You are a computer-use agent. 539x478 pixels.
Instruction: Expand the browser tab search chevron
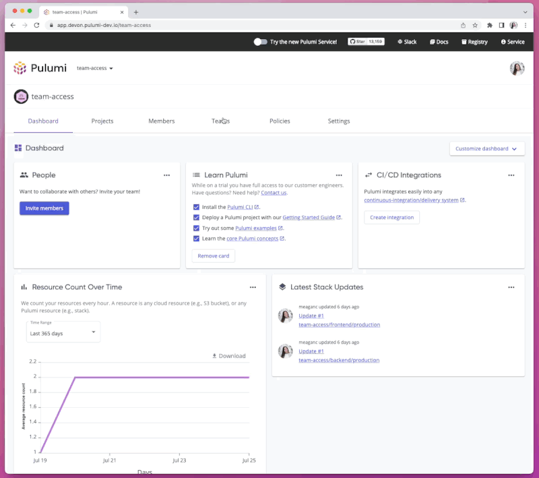[526, 12]
